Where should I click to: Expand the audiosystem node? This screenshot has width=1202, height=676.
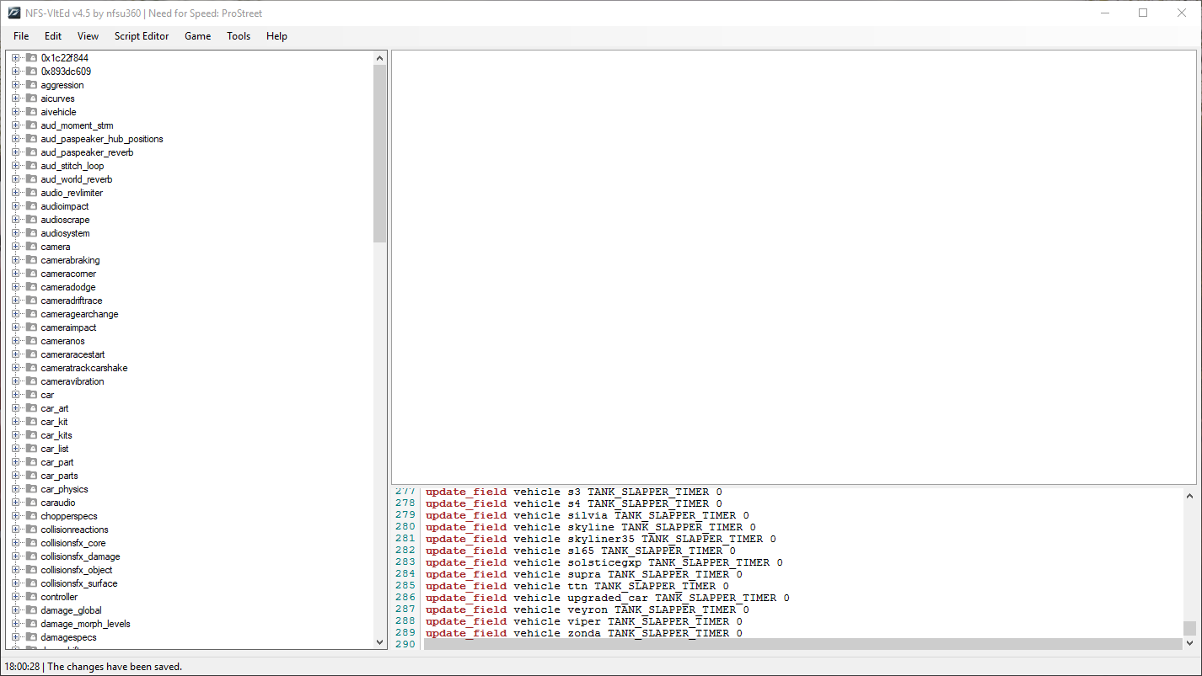point(15,233)
